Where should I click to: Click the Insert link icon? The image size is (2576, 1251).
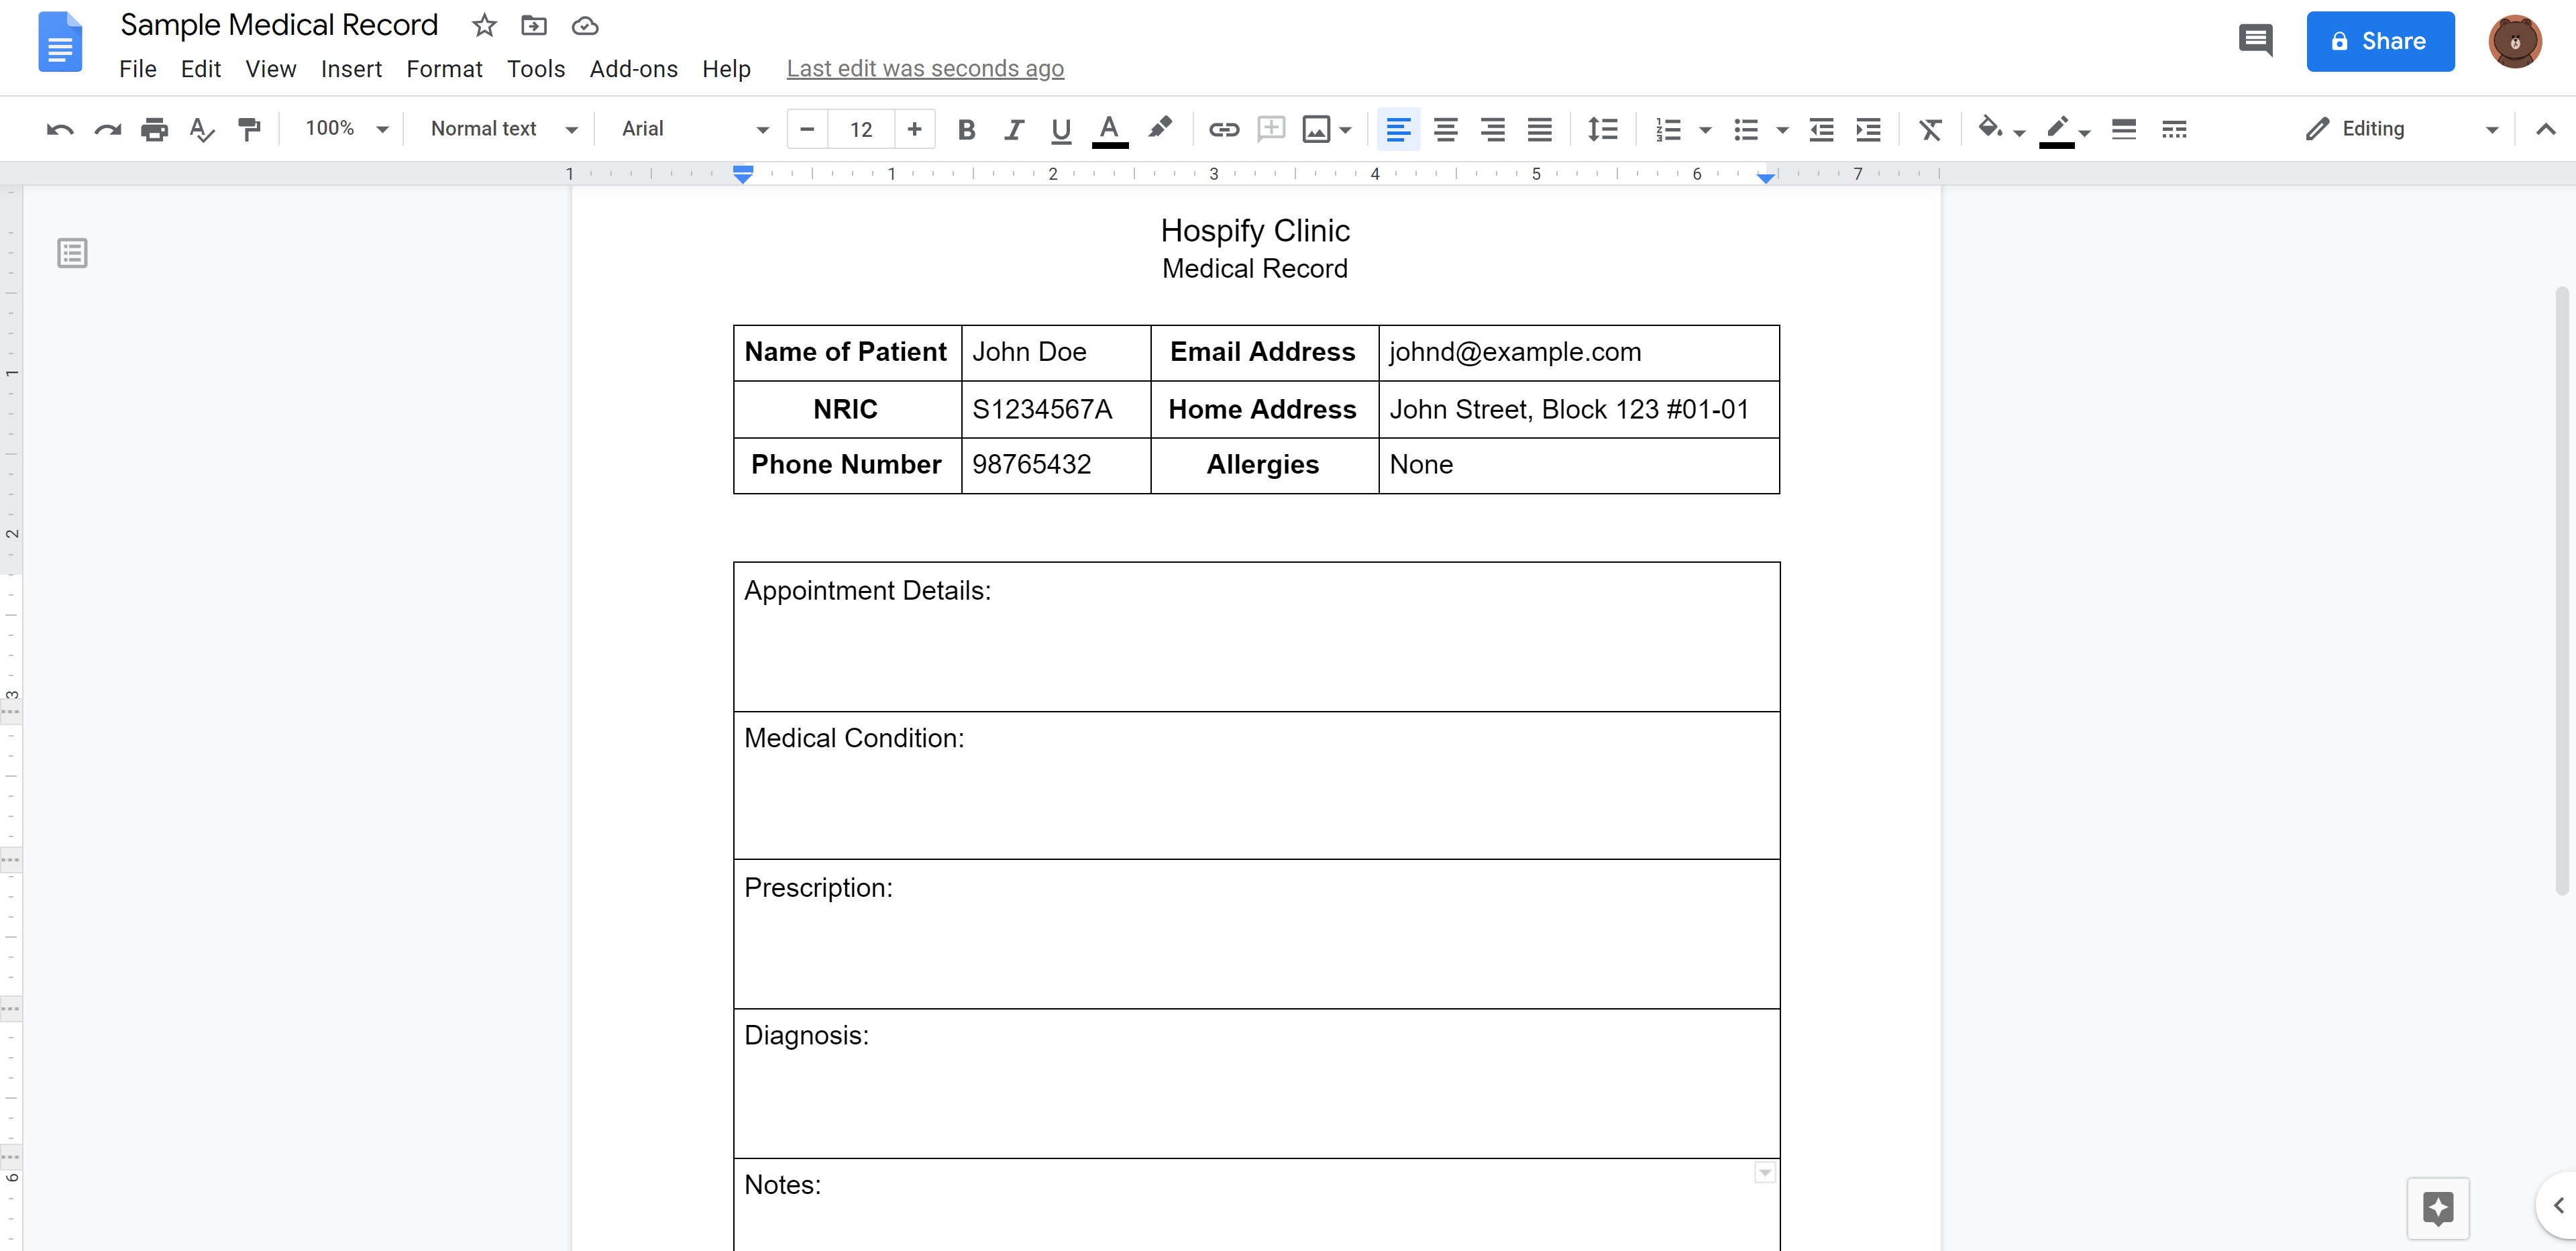(x=1222, y=128)
